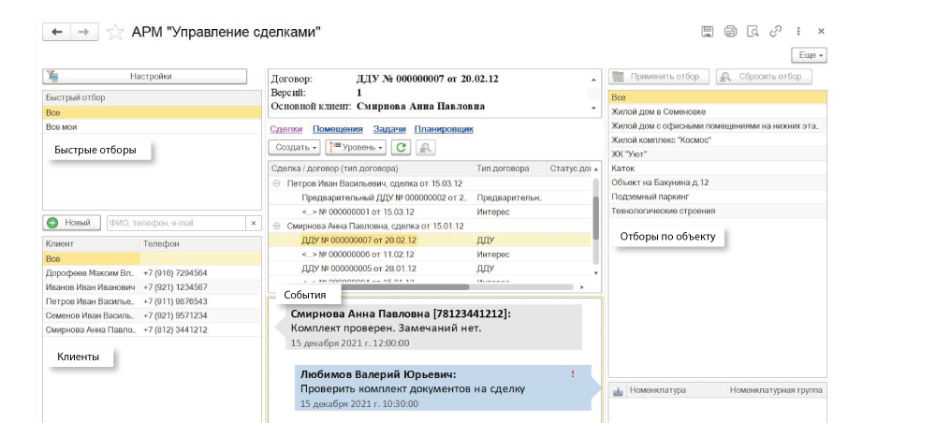Image resolution: width=936 pixels, height=423 pixels.
Task: Open the Создать dropdown
Action: [x=295, y=147]
